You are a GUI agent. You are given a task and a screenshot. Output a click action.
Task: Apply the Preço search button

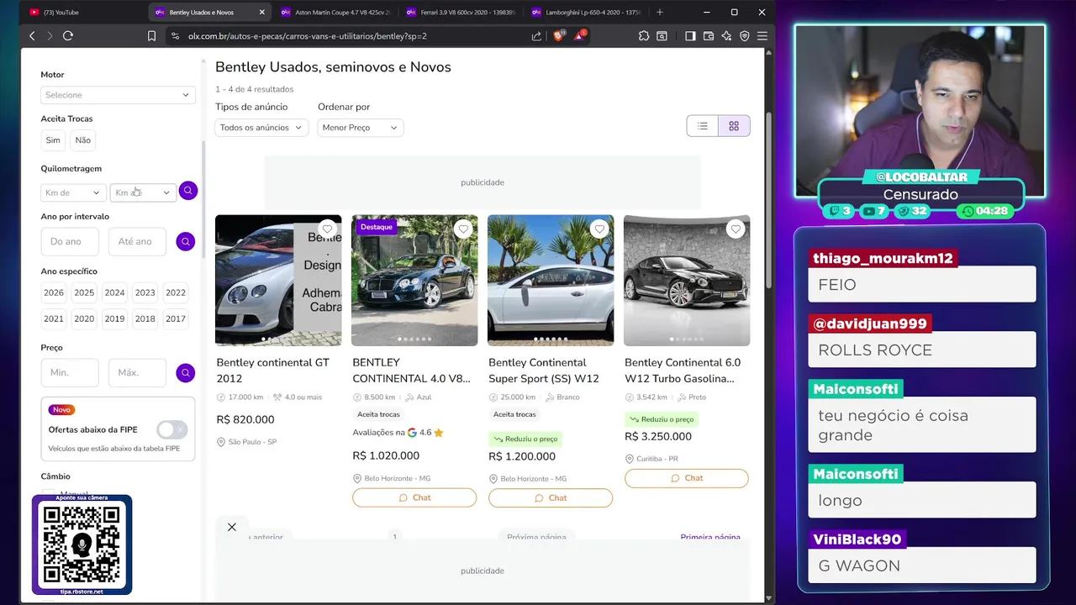(x=186, y=373)
